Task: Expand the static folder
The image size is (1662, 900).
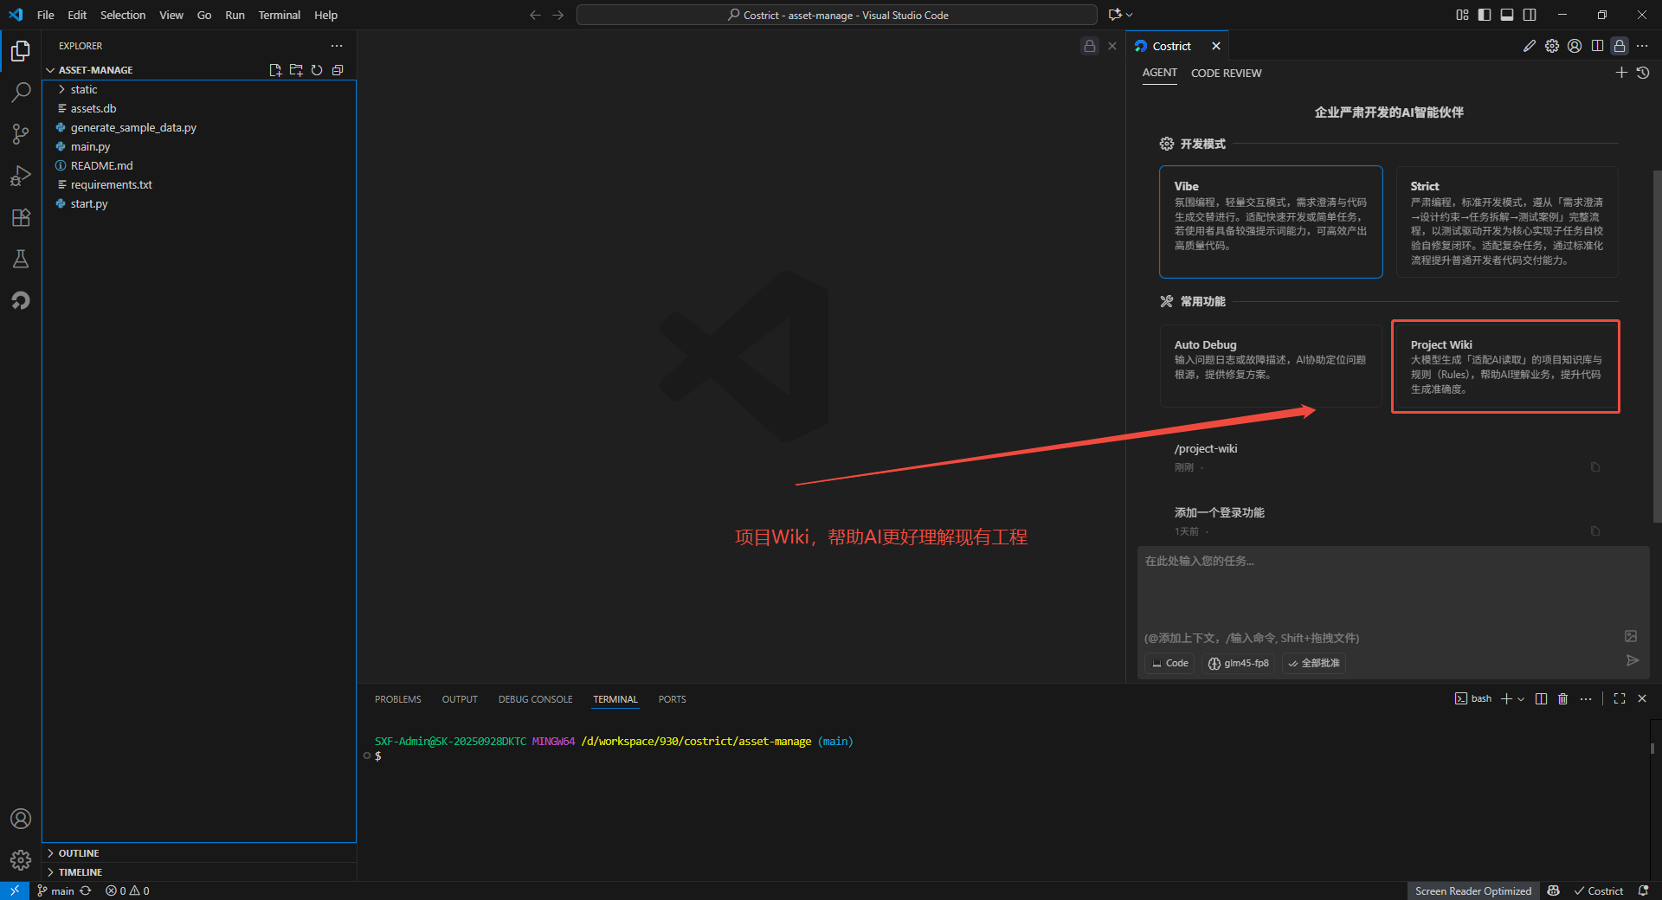Action: [x=84, y=89]
